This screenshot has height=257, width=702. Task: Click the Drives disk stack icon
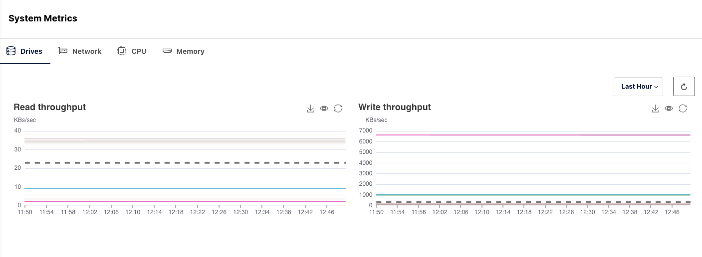tap(11, 51)
